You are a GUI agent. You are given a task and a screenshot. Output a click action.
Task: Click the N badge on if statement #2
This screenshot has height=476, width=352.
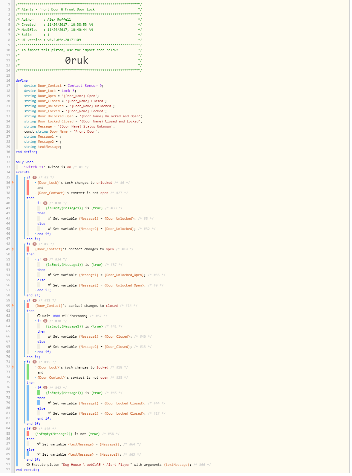point(35,178)
